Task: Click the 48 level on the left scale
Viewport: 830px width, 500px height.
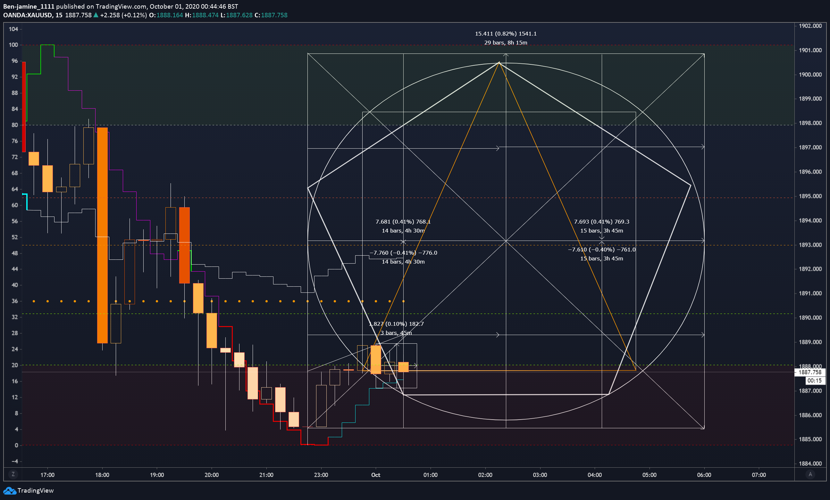Action: pyautogui.click(x=14, y=253)
